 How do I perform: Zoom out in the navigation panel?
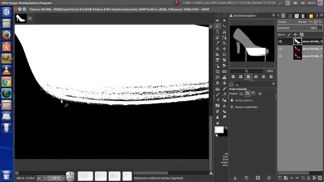[233, 77]
